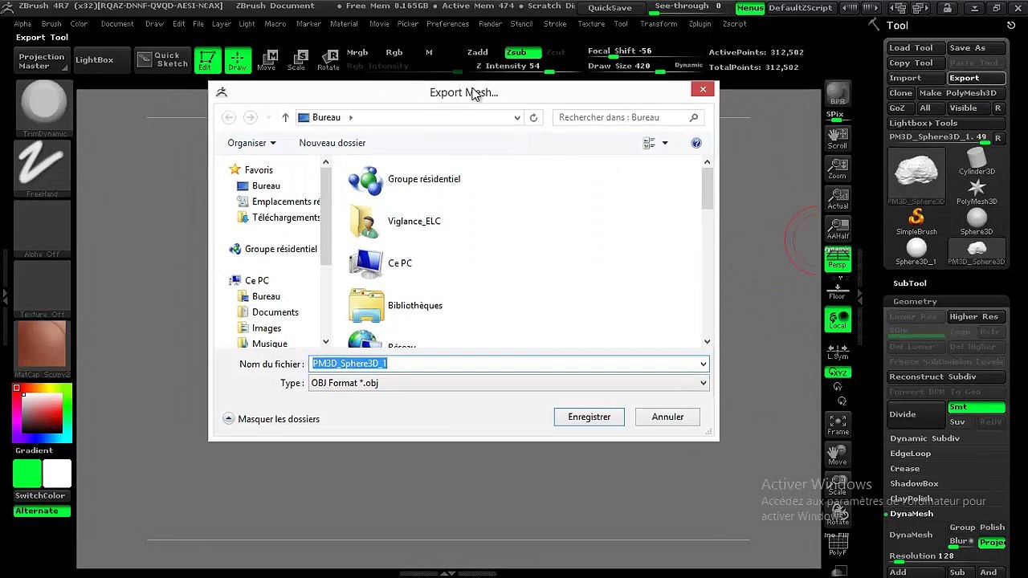The height and width of the screenshot is (578, 1028).
Task: Open the Texture menu
Action: click(x=591, y=24)
